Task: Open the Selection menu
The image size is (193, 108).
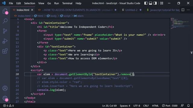Action: [x=30, y=3]
